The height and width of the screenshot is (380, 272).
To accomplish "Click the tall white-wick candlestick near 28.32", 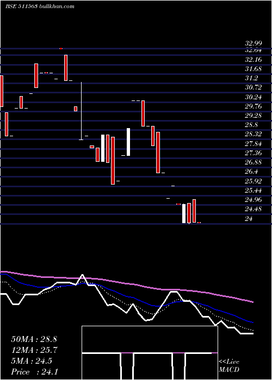I will click(x=81, y=111).
